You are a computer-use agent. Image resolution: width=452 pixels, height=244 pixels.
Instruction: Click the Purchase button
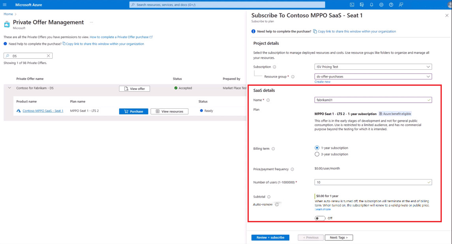pyautogui.click(x=133, y=112)
